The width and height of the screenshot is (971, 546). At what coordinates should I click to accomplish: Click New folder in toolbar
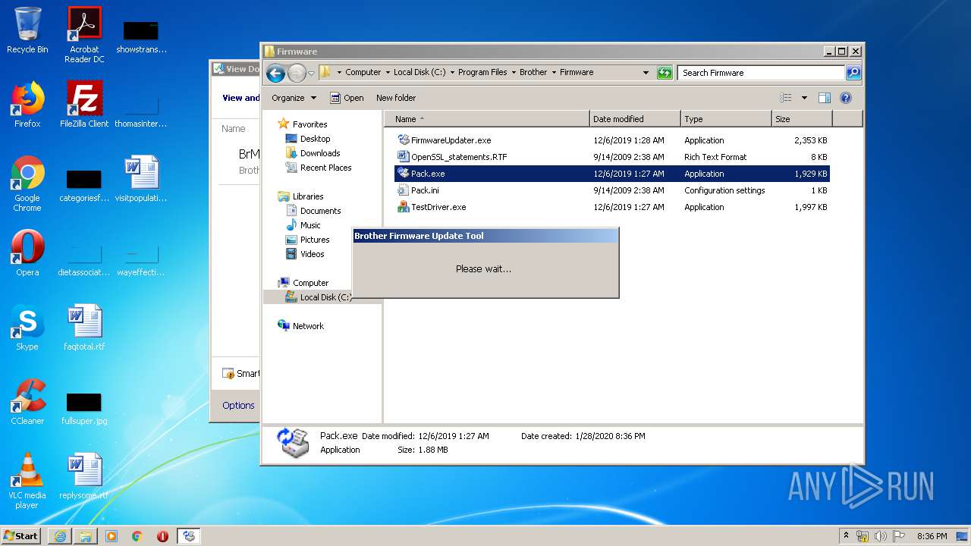pos(396,98)
